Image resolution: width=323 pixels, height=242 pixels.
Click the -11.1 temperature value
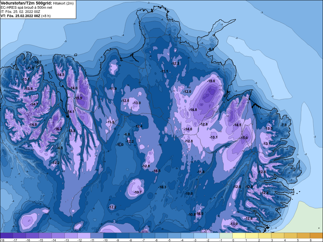pyautogui.click(x=164, y=71)
